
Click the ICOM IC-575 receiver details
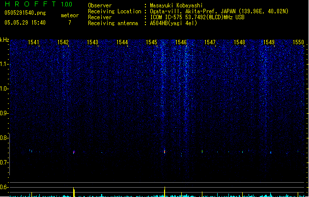coord(197,17)
